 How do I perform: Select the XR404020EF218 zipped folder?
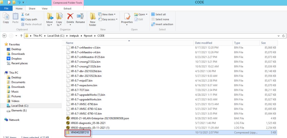click(171, 132)
